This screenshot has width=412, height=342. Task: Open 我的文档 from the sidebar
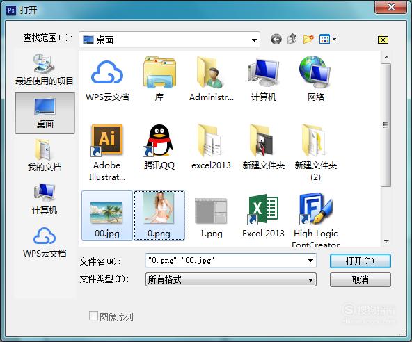(45, 156)
